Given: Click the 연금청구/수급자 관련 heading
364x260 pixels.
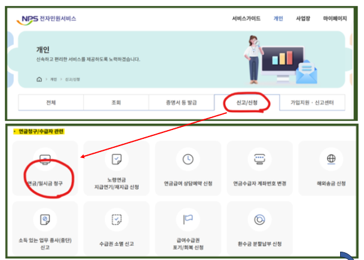Looking at the screenshot, I should [x=41, y=132].
